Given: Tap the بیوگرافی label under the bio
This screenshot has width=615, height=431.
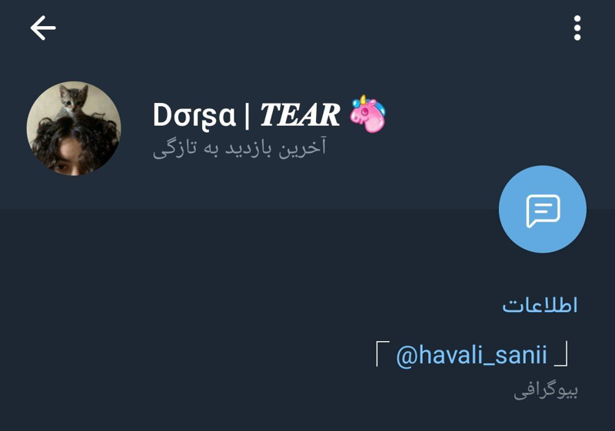Looking at the screenshot, I should pyautogui.click(x=546, y=390).
